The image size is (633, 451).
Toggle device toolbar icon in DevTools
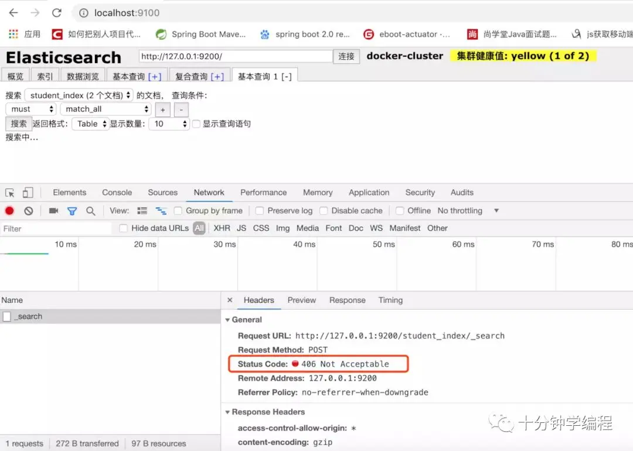(28, 193)
